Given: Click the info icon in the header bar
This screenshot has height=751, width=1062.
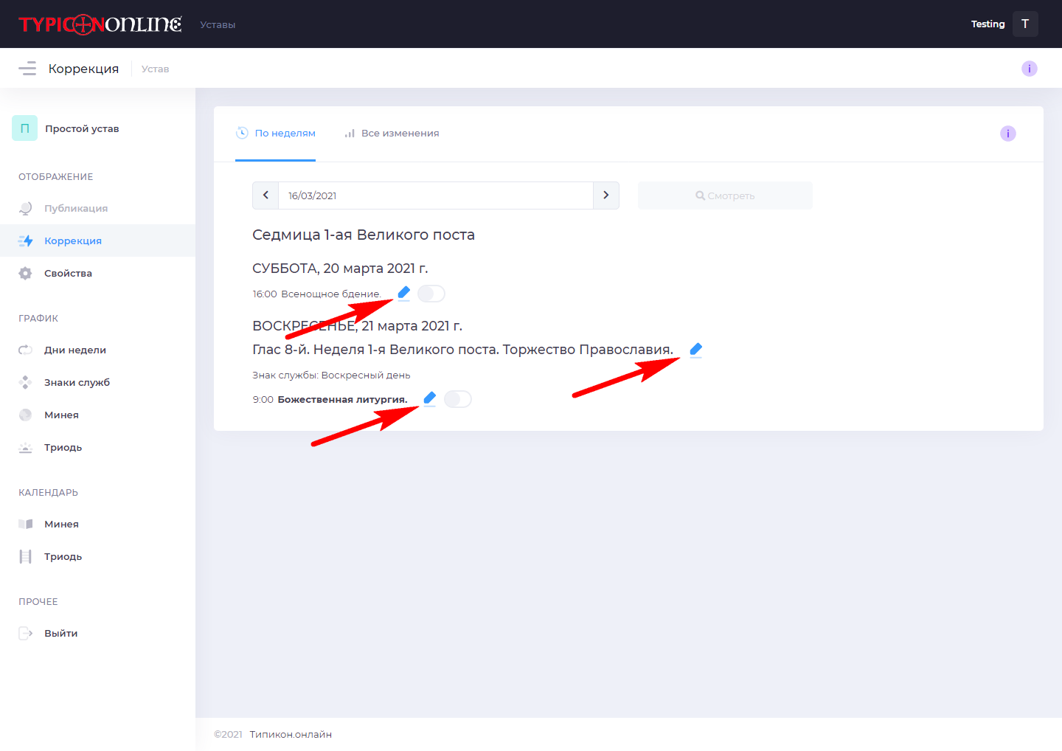Looking at the screenshot, I should 1030,69.
